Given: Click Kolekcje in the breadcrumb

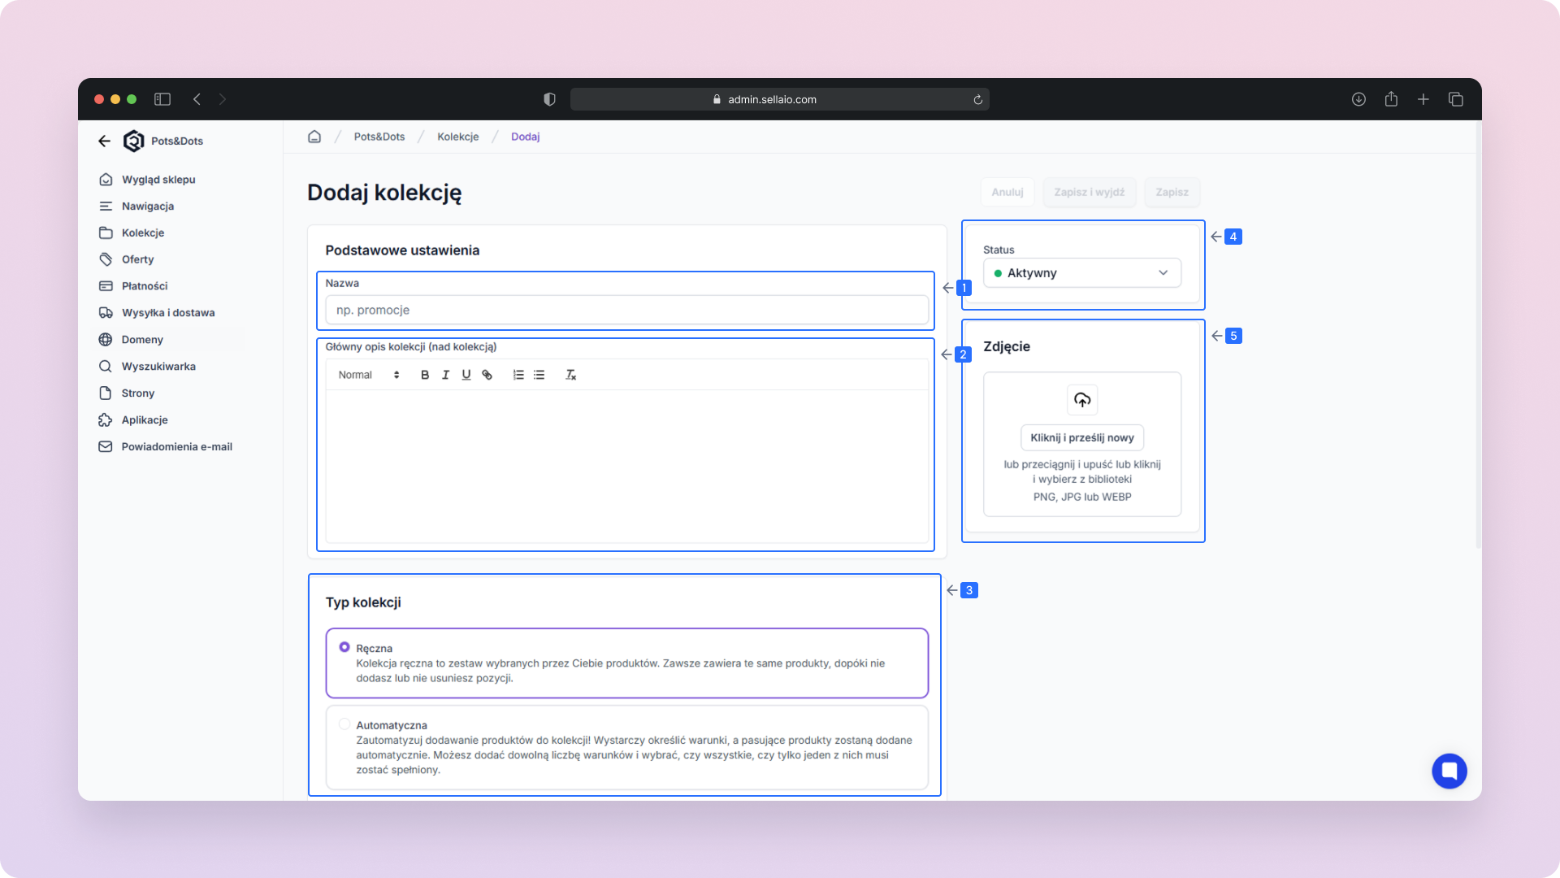Looking at the screenshot, I should click(457, 137).
